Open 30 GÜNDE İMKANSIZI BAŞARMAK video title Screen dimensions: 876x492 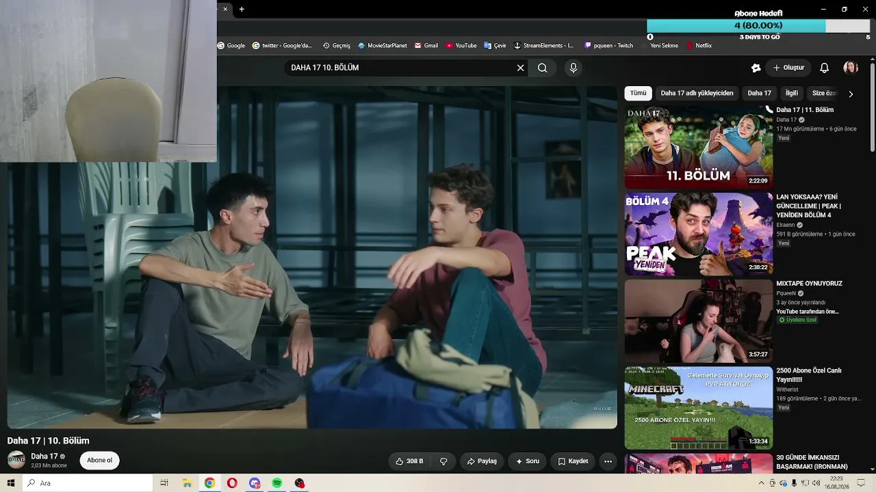coord(812,462)
